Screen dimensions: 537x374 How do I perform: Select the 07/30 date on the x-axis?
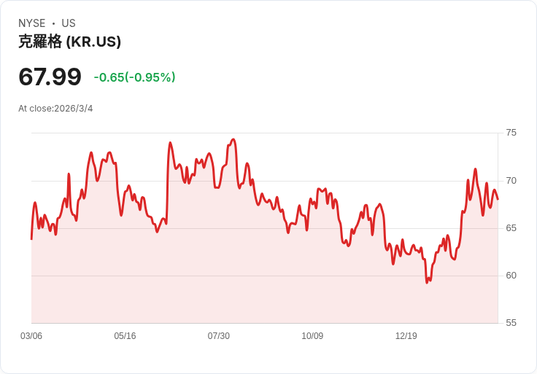(219, 336)
